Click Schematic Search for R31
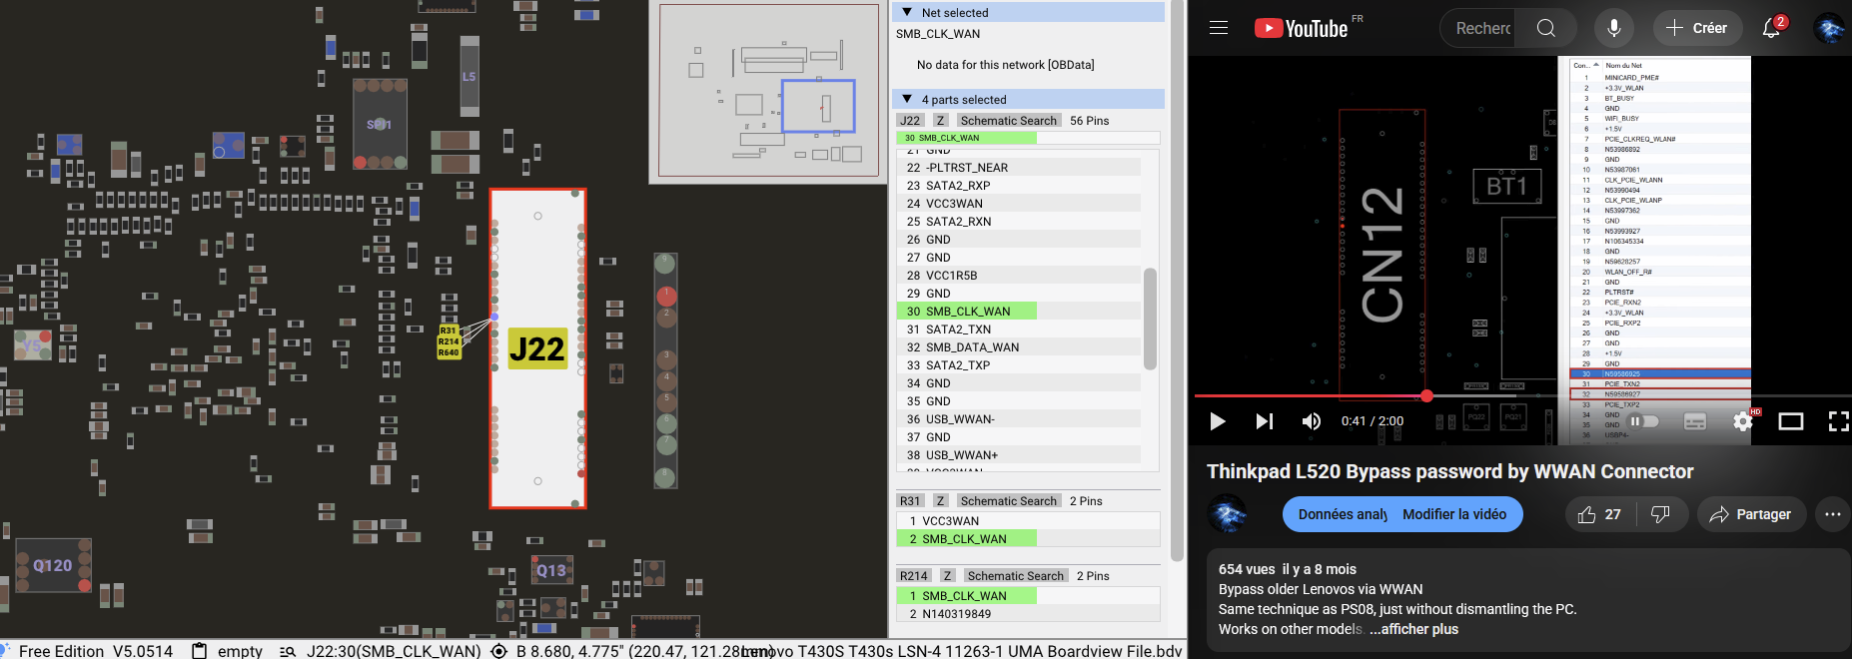The width and height of the screenshot is (1852, 659). (x=1008, y=500)
